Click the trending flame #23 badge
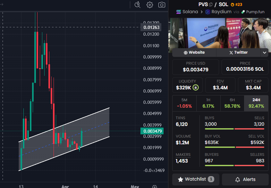Screen dimensions: 271x188 [x=236, y=4]
